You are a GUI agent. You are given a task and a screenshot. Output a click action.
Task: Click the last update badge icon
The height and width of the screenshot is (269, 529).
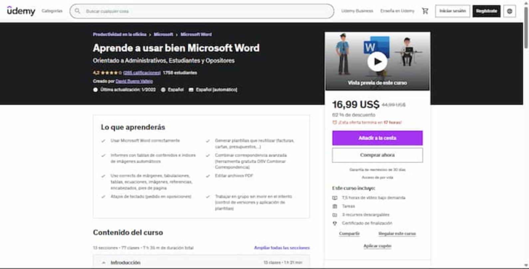[x=95, y=90]
